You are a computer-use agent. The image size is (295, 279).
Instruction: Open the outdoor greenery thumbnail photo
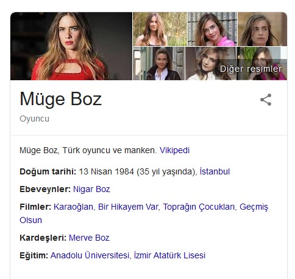pos(160,29)
